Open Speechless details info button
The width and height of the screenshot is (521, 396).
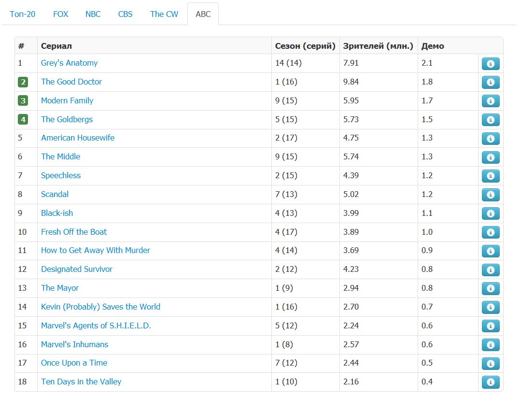tap(491, 176)
